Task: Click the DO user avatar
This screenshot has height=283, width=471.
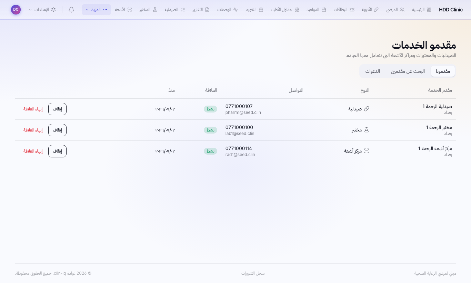Action: click(16, 10)
